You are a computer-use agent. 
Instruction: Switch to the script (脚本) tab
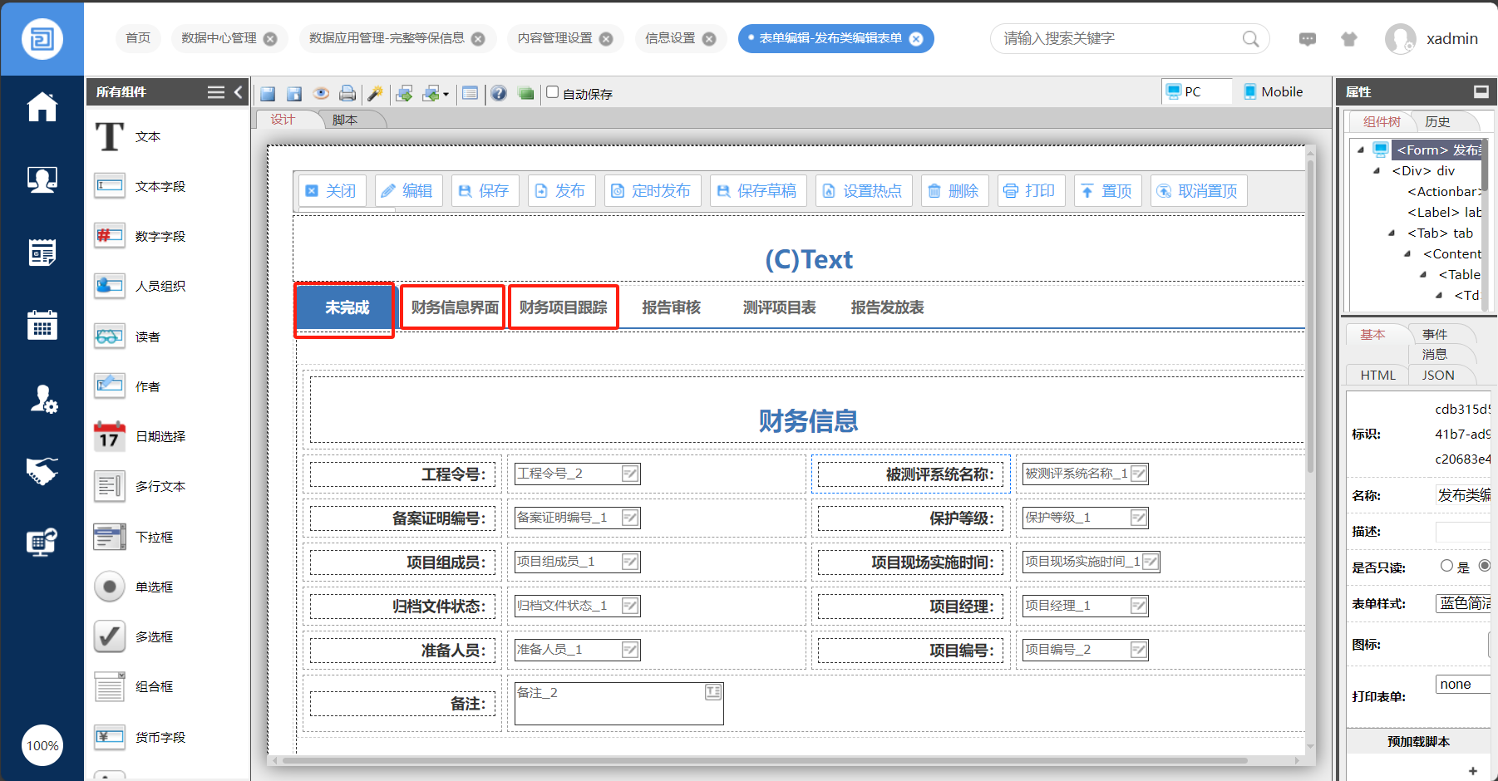click(x=345, y=120)
